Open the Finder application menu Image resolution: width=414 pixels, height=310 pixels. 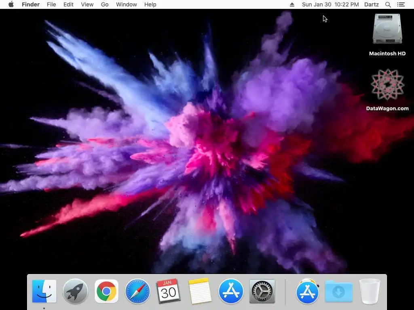(x=31, y=4)
